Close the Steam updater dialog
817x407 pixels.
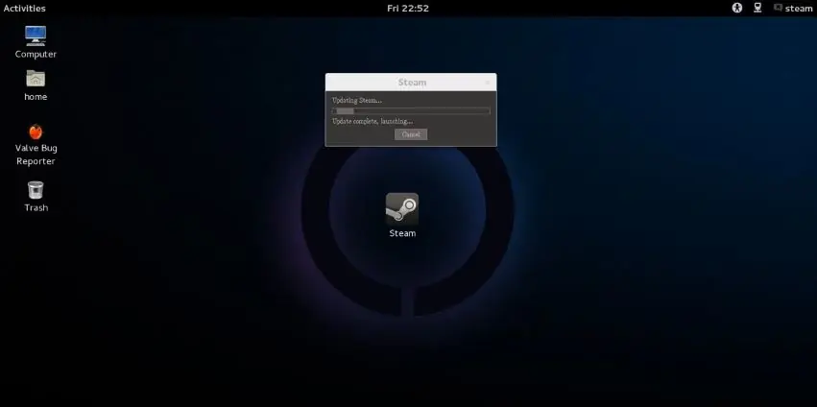(488, 83)
